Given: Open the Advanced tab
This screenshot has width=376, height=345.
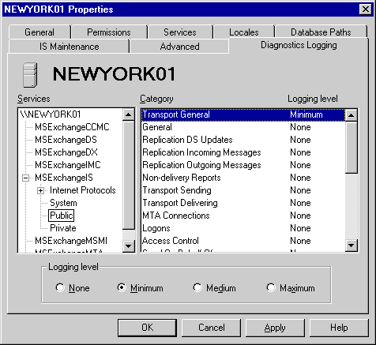Looking at the screenshot, I should 179,47.
